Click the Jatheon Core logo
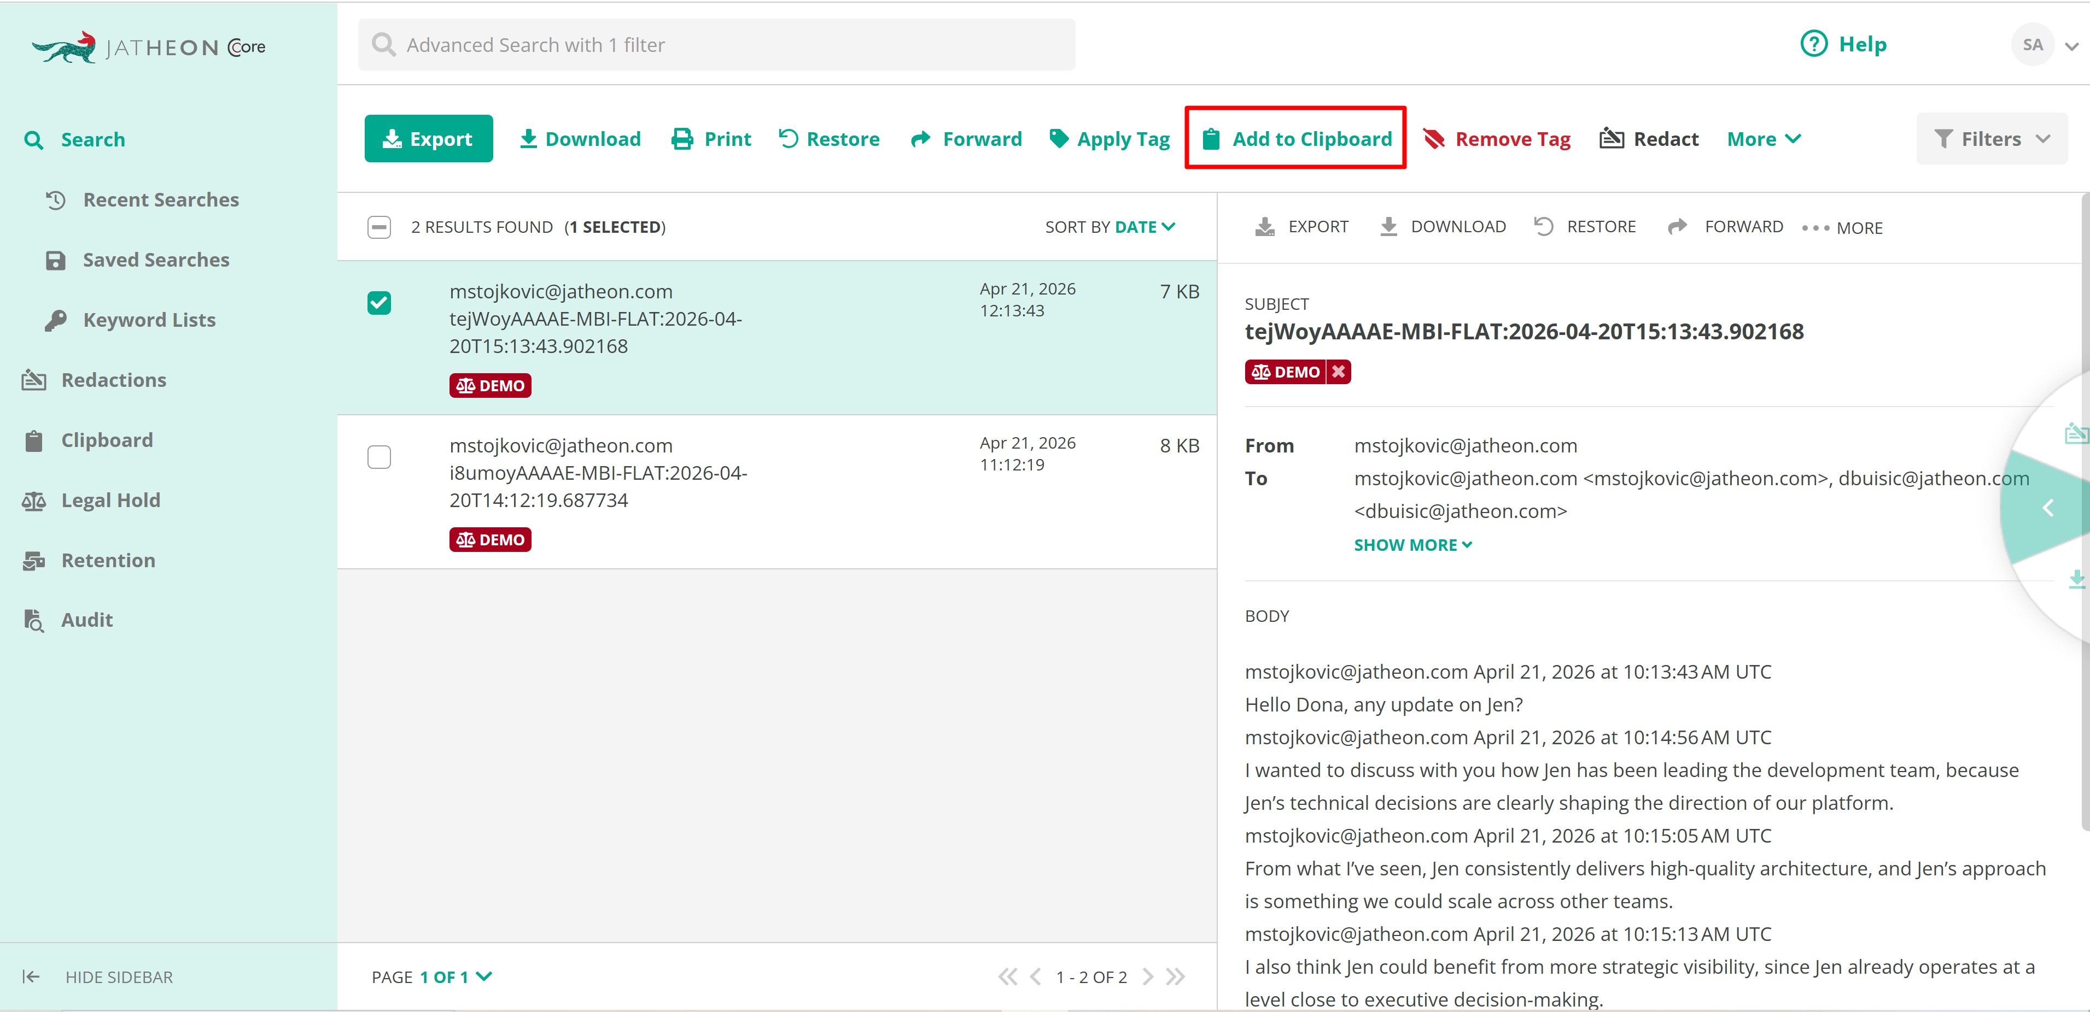The width and height of the screenshot is (2090, 1012). point(149,47)
